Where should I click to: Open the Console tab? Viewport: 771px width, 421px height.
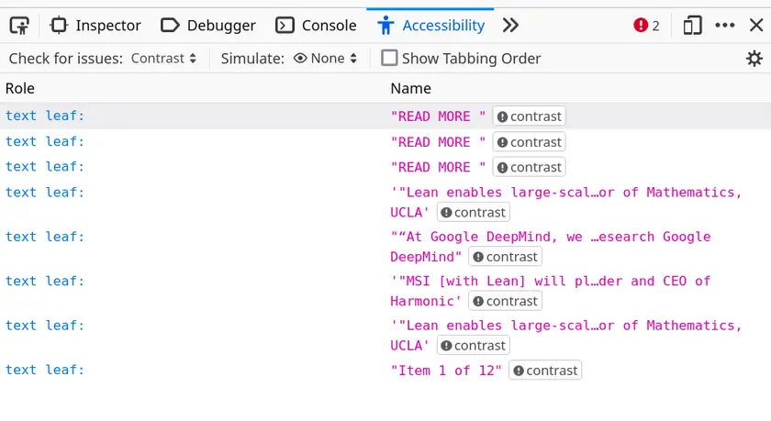(x=316, y=25)
